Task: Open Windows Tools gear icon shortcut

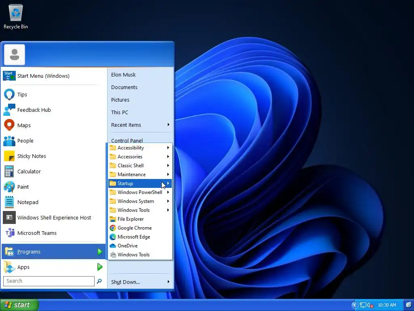Action: [x=113, y=255]
